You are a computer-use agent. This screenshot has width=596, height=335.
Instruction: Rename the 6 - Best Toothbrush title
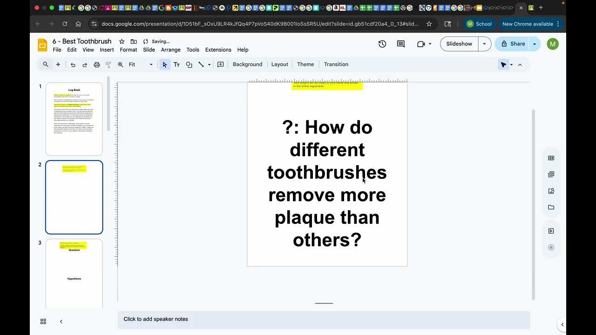[x=82, y=41]
